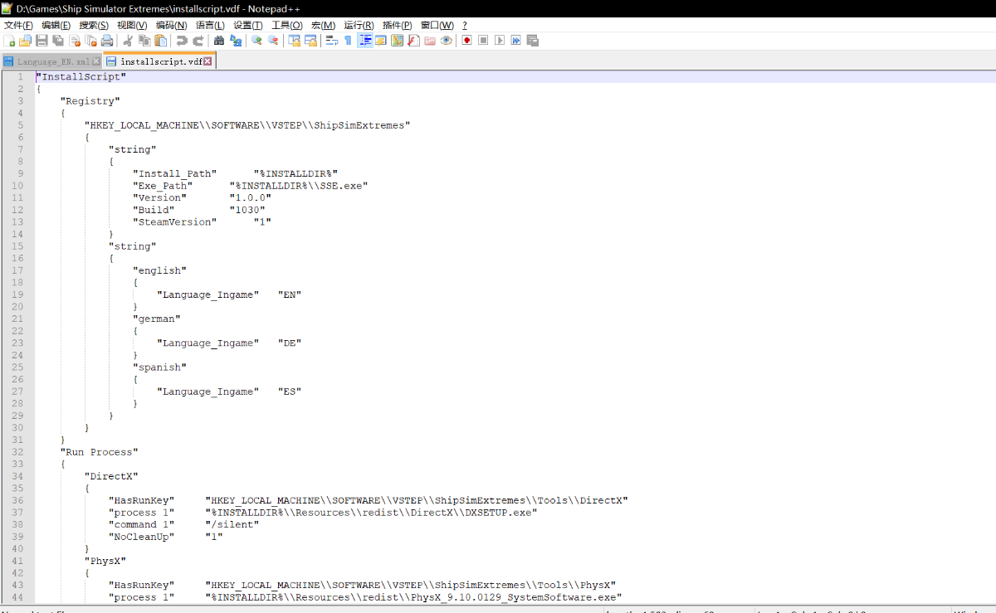Click the "1030" Build value
The height and width of the screenshot is (613, 996).
(x=247, y=210)
